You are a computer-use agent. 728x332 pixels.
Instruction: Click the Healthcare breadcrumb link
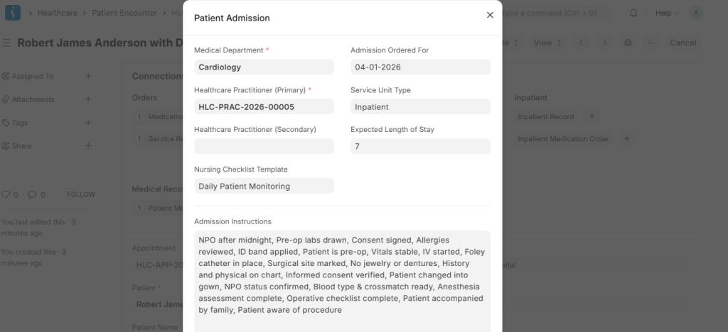coord(58,13)
